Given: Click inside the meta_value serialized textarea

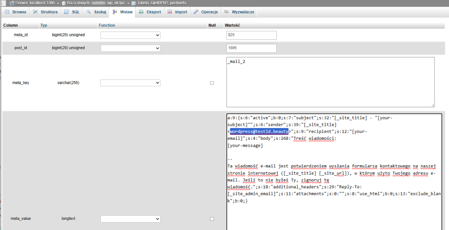Looking at the screenshot, I should 334,172.
